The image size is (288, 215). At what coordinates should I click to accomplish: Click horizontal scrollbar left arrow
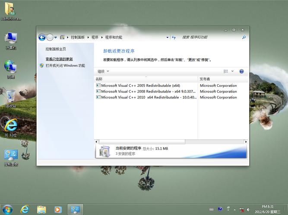tap(96, 141)
